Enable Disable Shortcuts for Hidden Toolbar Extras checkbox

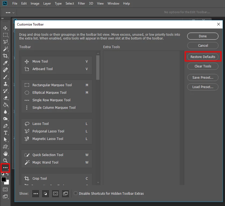(x=76, y=193)
